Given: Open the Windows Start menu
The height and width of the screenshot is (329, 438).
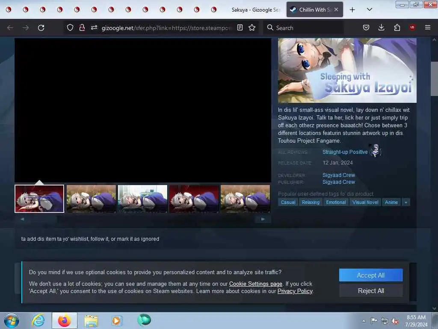Looking at the screenshot, I should click(x=12, y=320).
